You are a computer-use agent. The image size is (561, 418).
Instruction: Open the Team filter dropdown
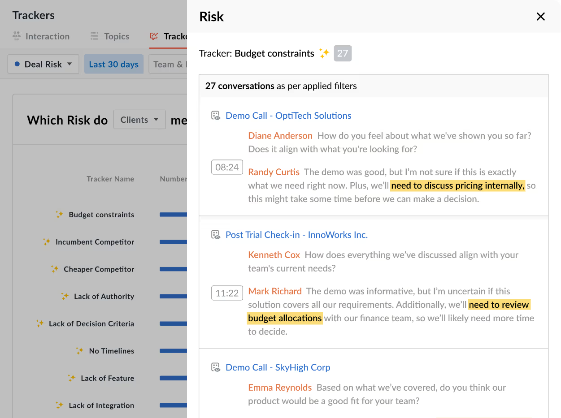[x=168, y=64]
